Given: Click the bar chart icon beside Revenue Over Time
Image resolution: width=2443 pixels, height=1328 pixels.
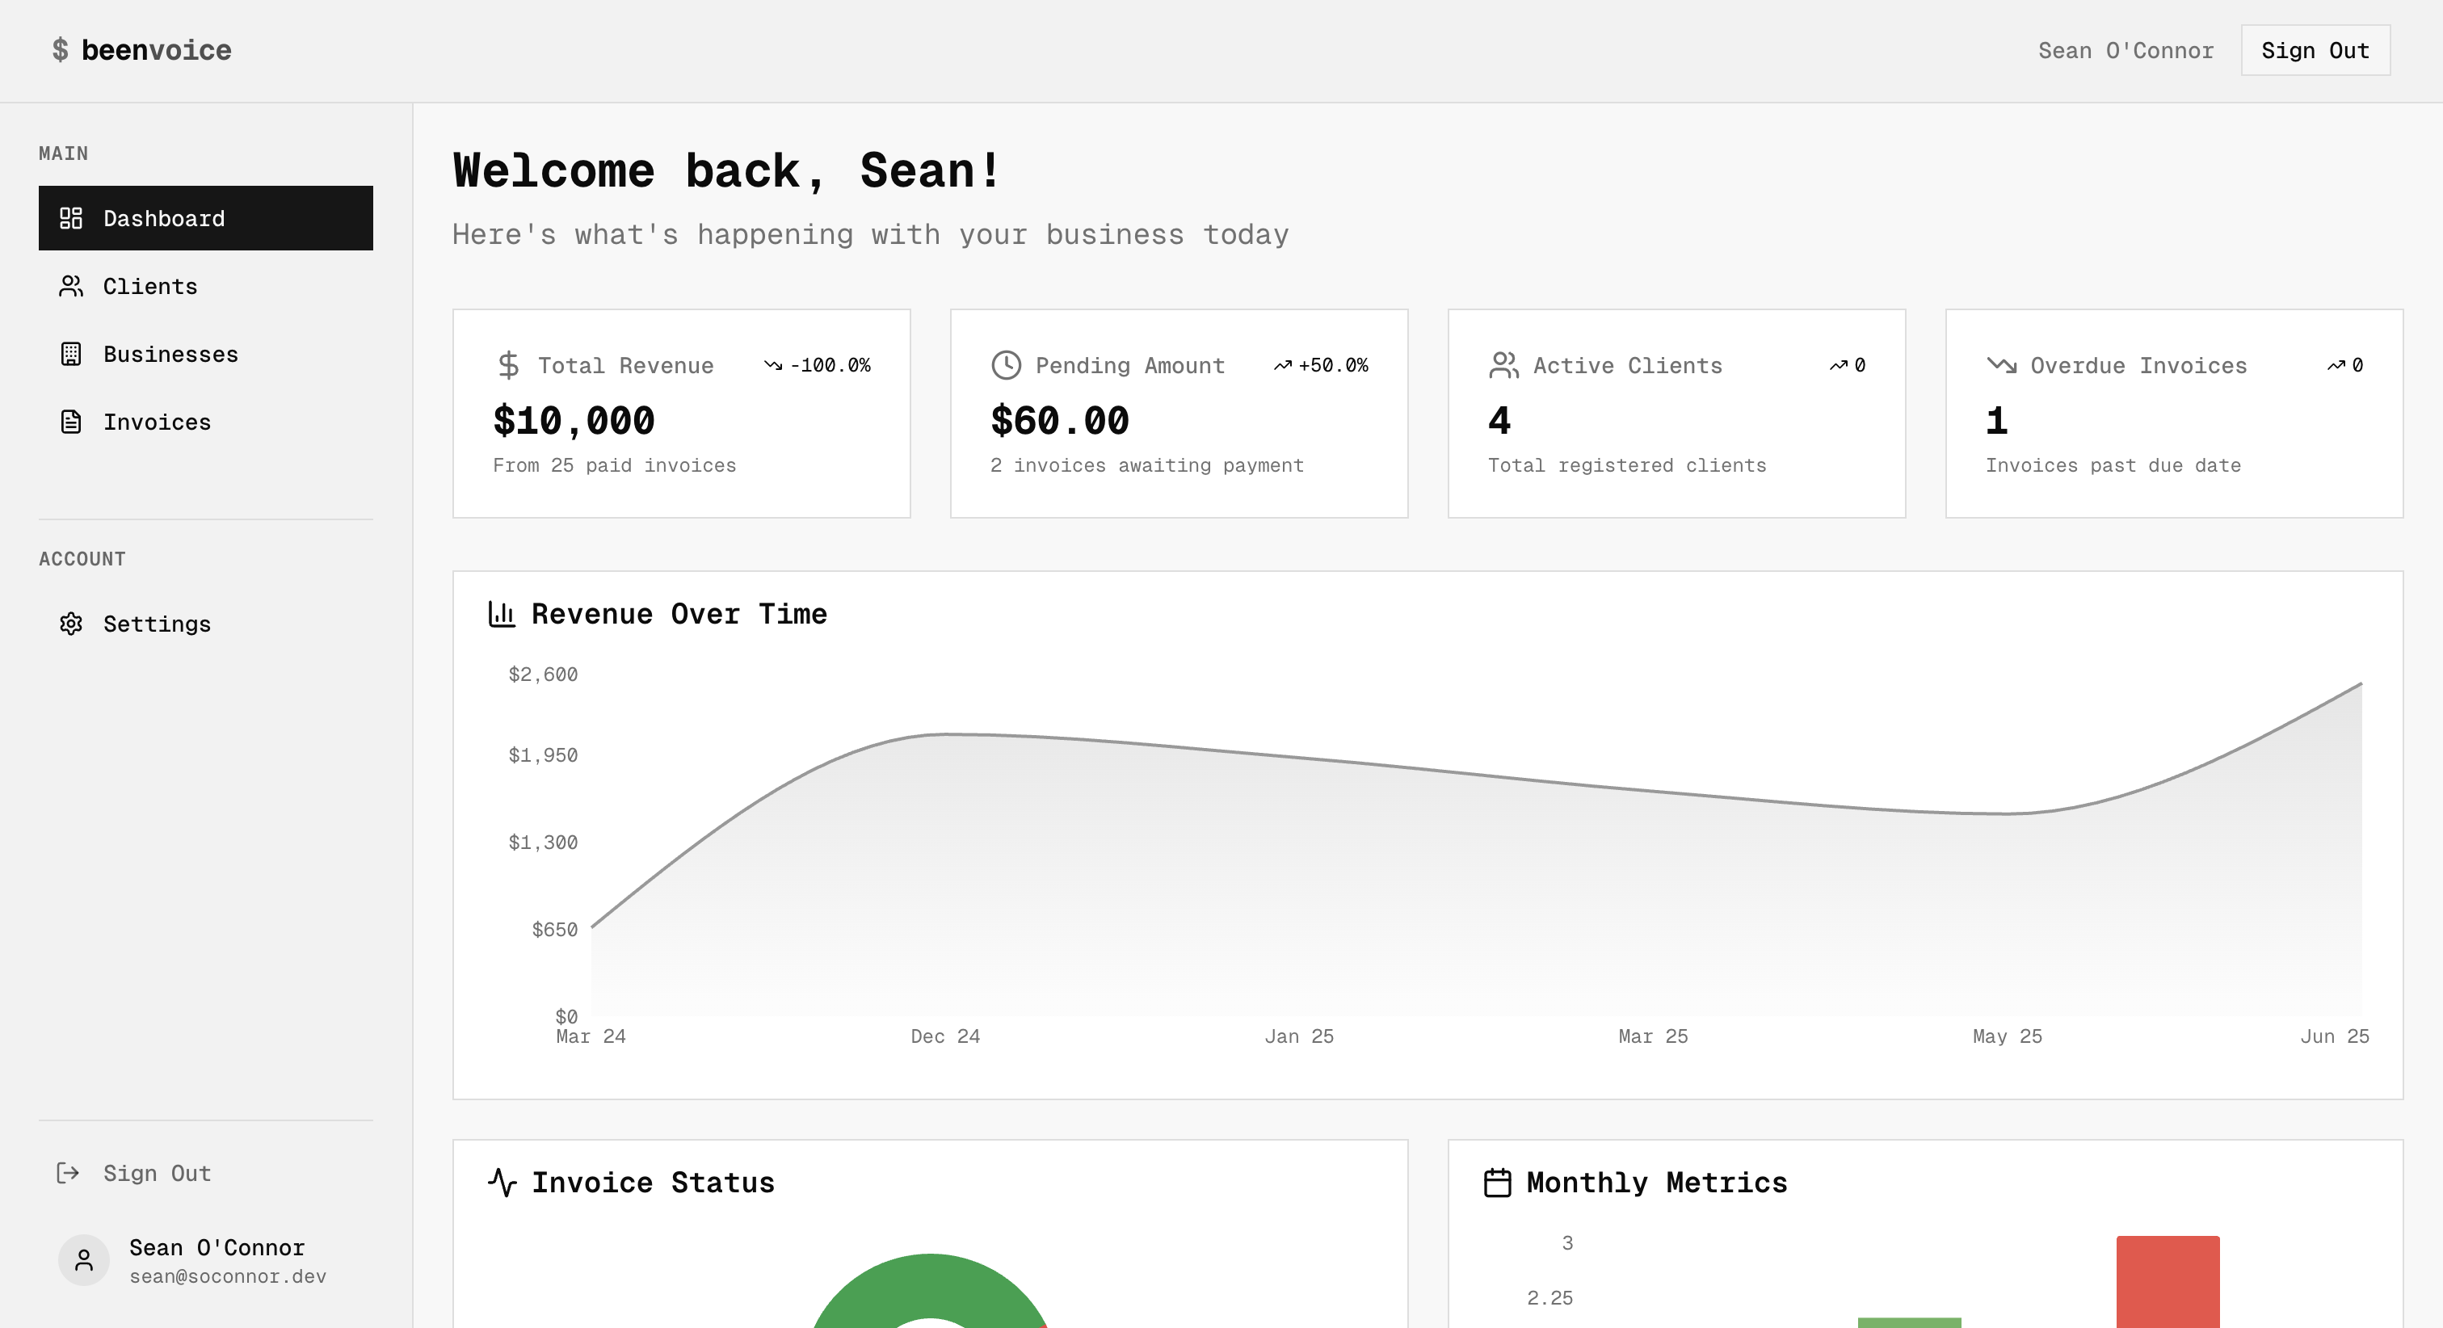Looking at the screenshot, I should 502,614.
